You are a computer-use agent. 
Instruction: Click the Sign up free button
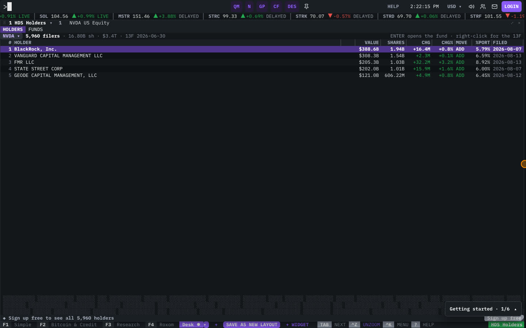504,318
